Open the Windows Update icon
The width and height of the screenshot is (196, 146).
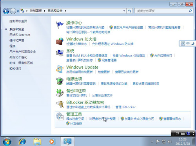point(60,69)
